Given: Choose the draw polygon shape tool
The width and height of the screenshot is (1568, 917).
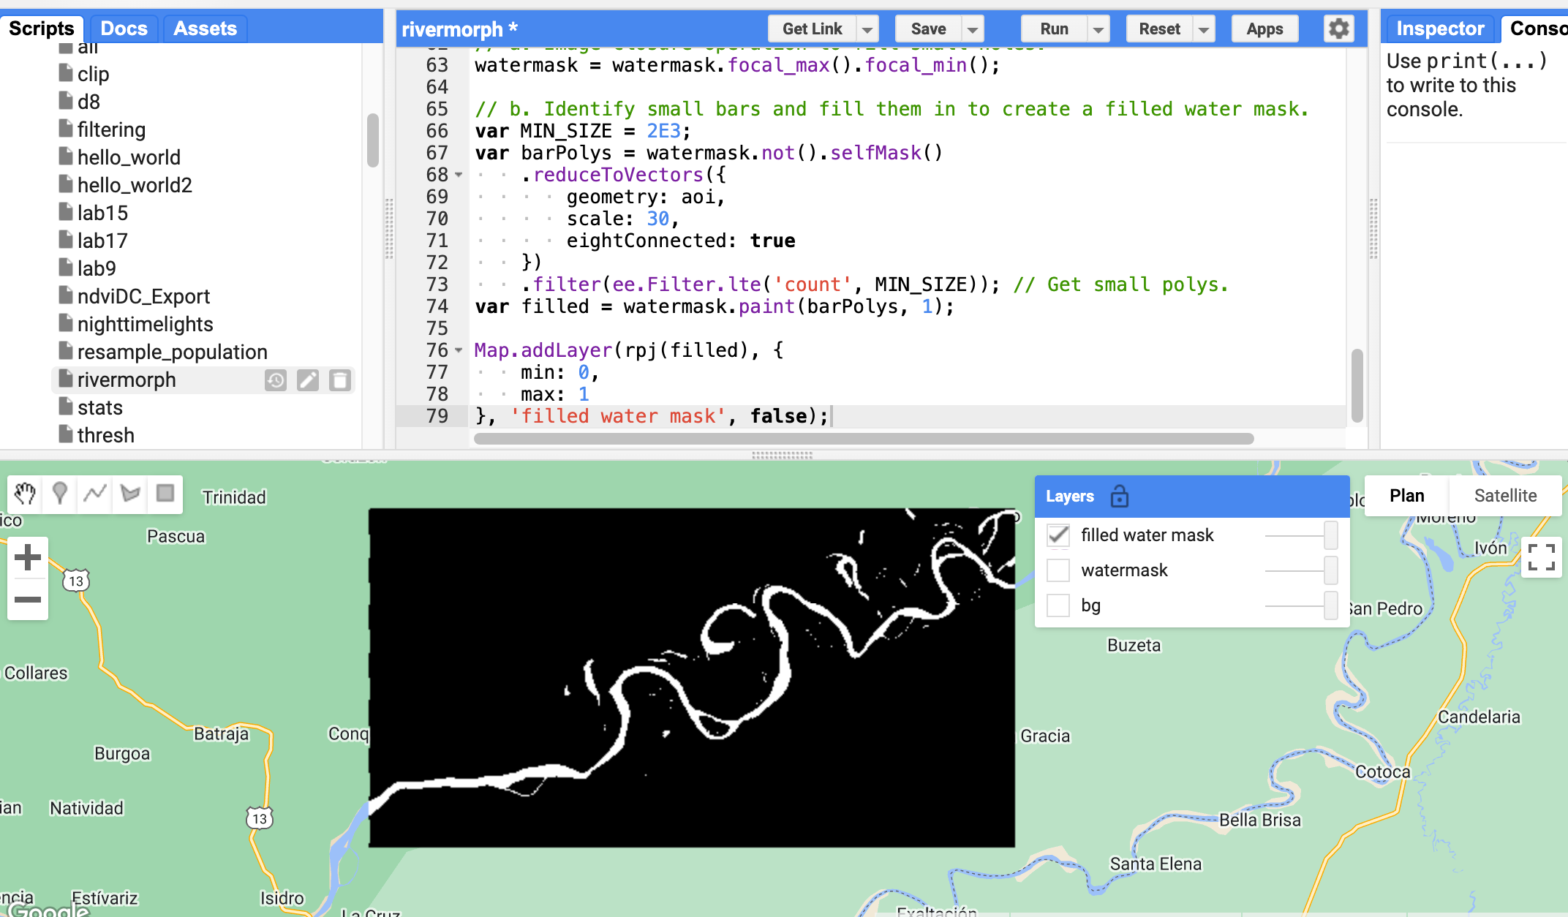Looking at the screenshot, I should (x=130, y=494).
